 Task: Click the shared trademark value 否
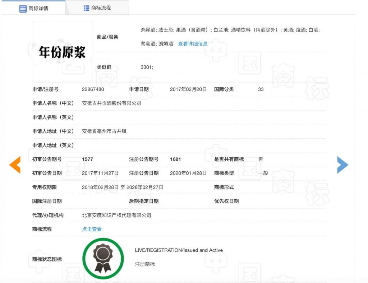pyautogui.click(x=261, y=159)
